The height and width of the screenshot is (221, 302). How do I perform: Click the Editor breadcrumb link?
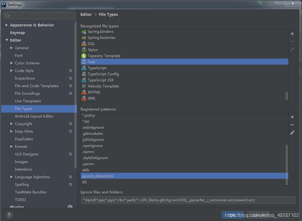tap(86, 15)
